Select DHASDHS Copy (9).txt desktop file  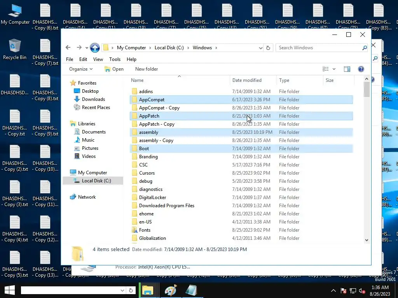[x=45, y=123]
